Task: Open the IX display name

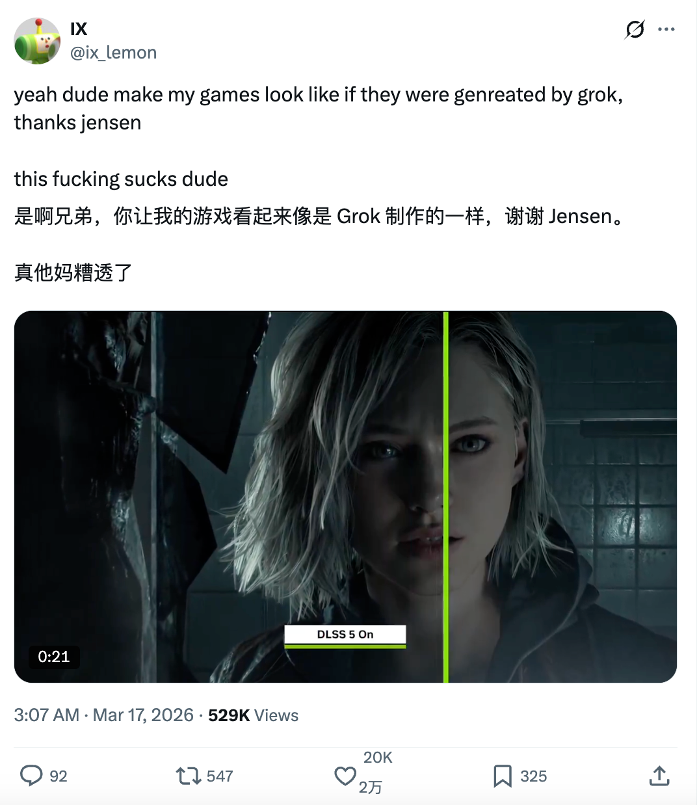Action: click(x=79, y=29)
